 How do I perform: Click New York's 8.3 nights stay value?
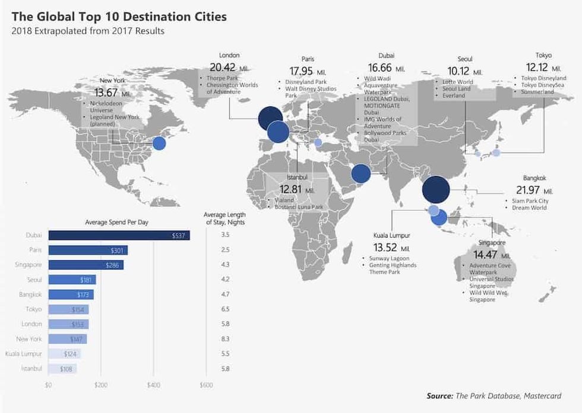[225, 339]
